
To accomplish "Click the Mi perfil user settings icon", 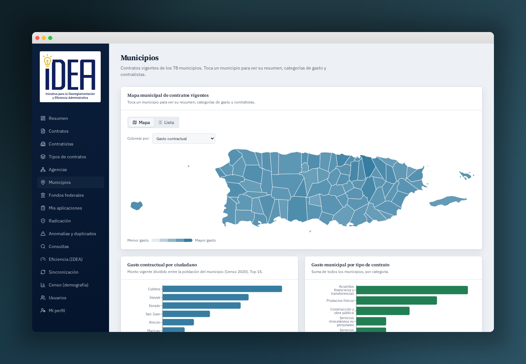I will [43, 310].
